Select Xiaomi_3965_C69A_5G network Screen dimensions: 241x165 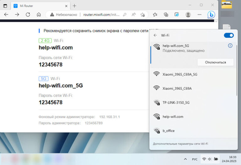tap(193, 74)
